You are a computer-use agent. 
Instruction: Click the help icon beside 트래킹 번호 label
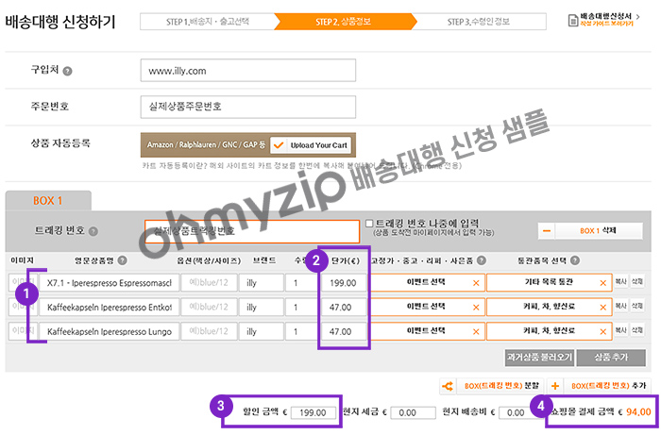tap(93, 231)
